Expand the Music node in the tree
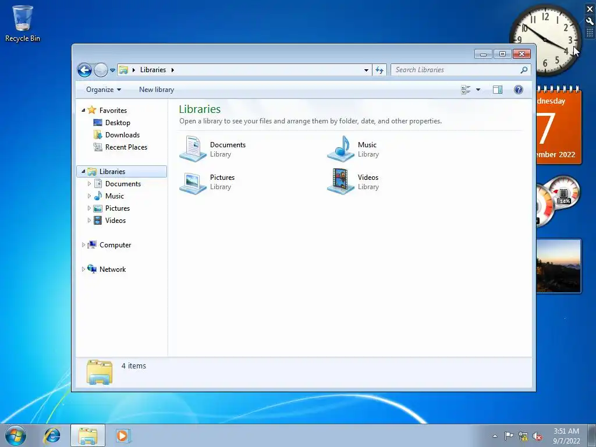The width and height of the screenshot is (596, 447). 89,196
